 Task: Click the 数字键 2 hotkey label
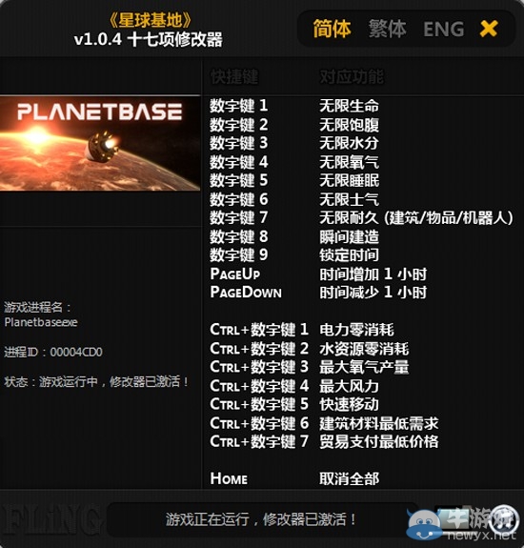[x=238, y=125]
